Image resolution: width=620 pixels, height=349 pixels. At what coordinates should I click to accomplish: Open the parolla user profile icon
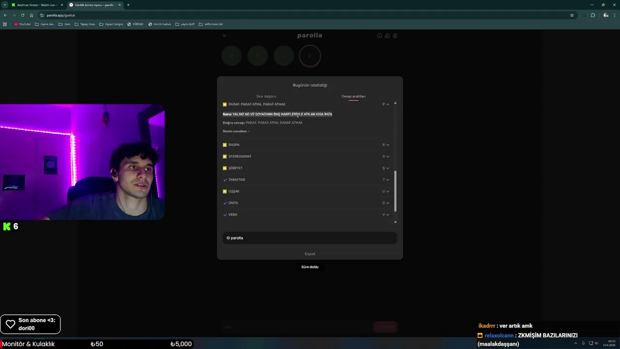click(x=395, y=35)
